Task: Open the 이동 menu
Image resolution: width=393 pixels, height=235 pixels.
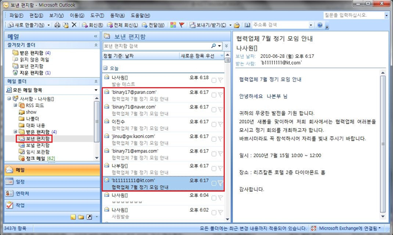Action: click(x=77, y=15)
